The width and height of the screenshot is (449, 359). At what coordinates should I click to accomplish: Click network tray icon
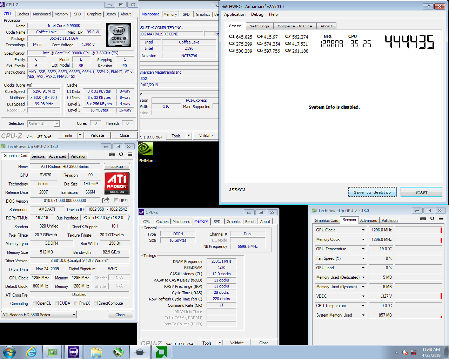[414, 352]
